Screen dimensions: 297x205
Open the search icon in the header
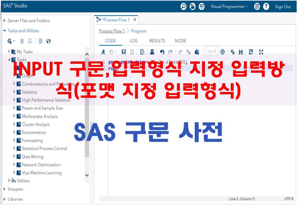[183, 7]
